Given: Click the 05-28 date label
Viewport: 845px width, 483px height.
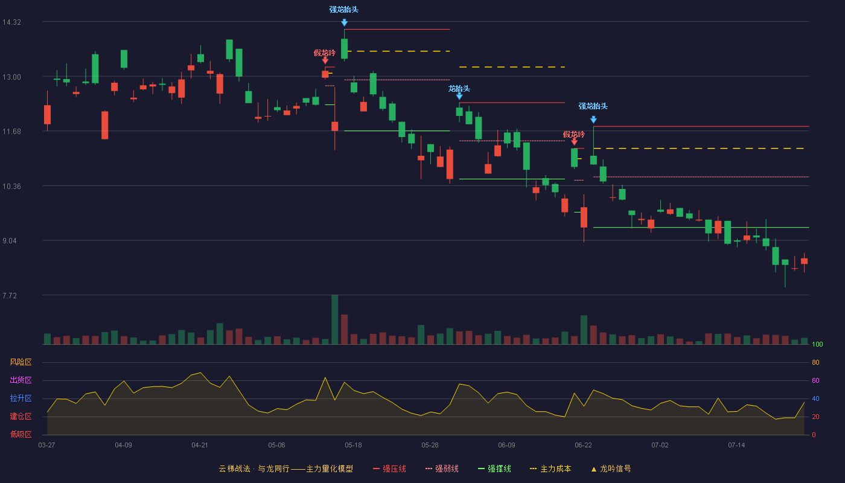Looking at the screenshot, I should [430, 445].
